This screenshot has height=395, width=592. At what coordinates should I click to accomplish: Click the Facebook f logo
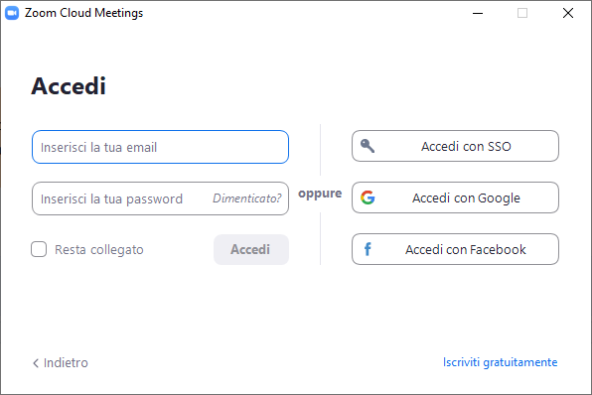368,249
